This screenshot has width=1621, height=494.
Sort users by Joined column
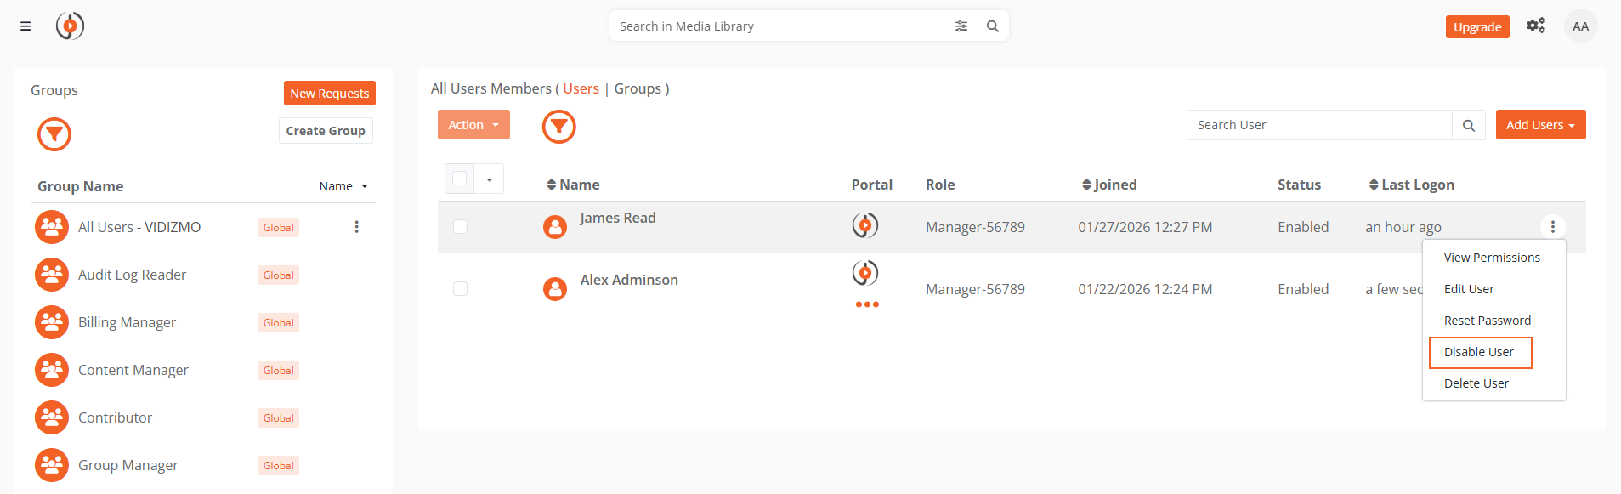(1109, 185)
